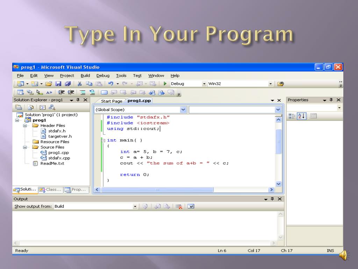The width and height of the screenshot is (358, 269).
Task: Click the Copy icon in the toolbar
Action: pyautogui.click(x=89, y=84)
